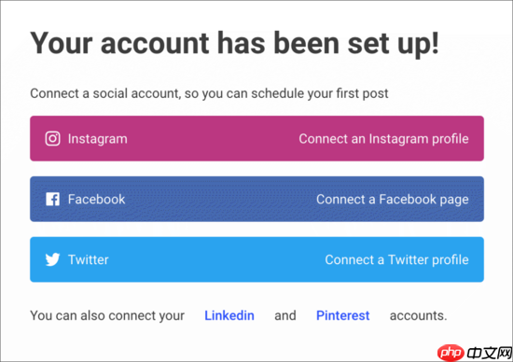This screenshot has width=513, height=362.
Task: Select the 'Instagram' label on the pink button
Action: coord(98,139)
